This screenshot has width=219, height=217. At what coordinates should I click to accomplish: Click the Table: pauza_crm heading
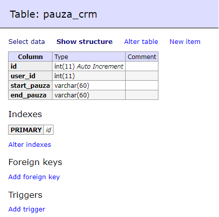pyautogui.click(x=53, y=14)
